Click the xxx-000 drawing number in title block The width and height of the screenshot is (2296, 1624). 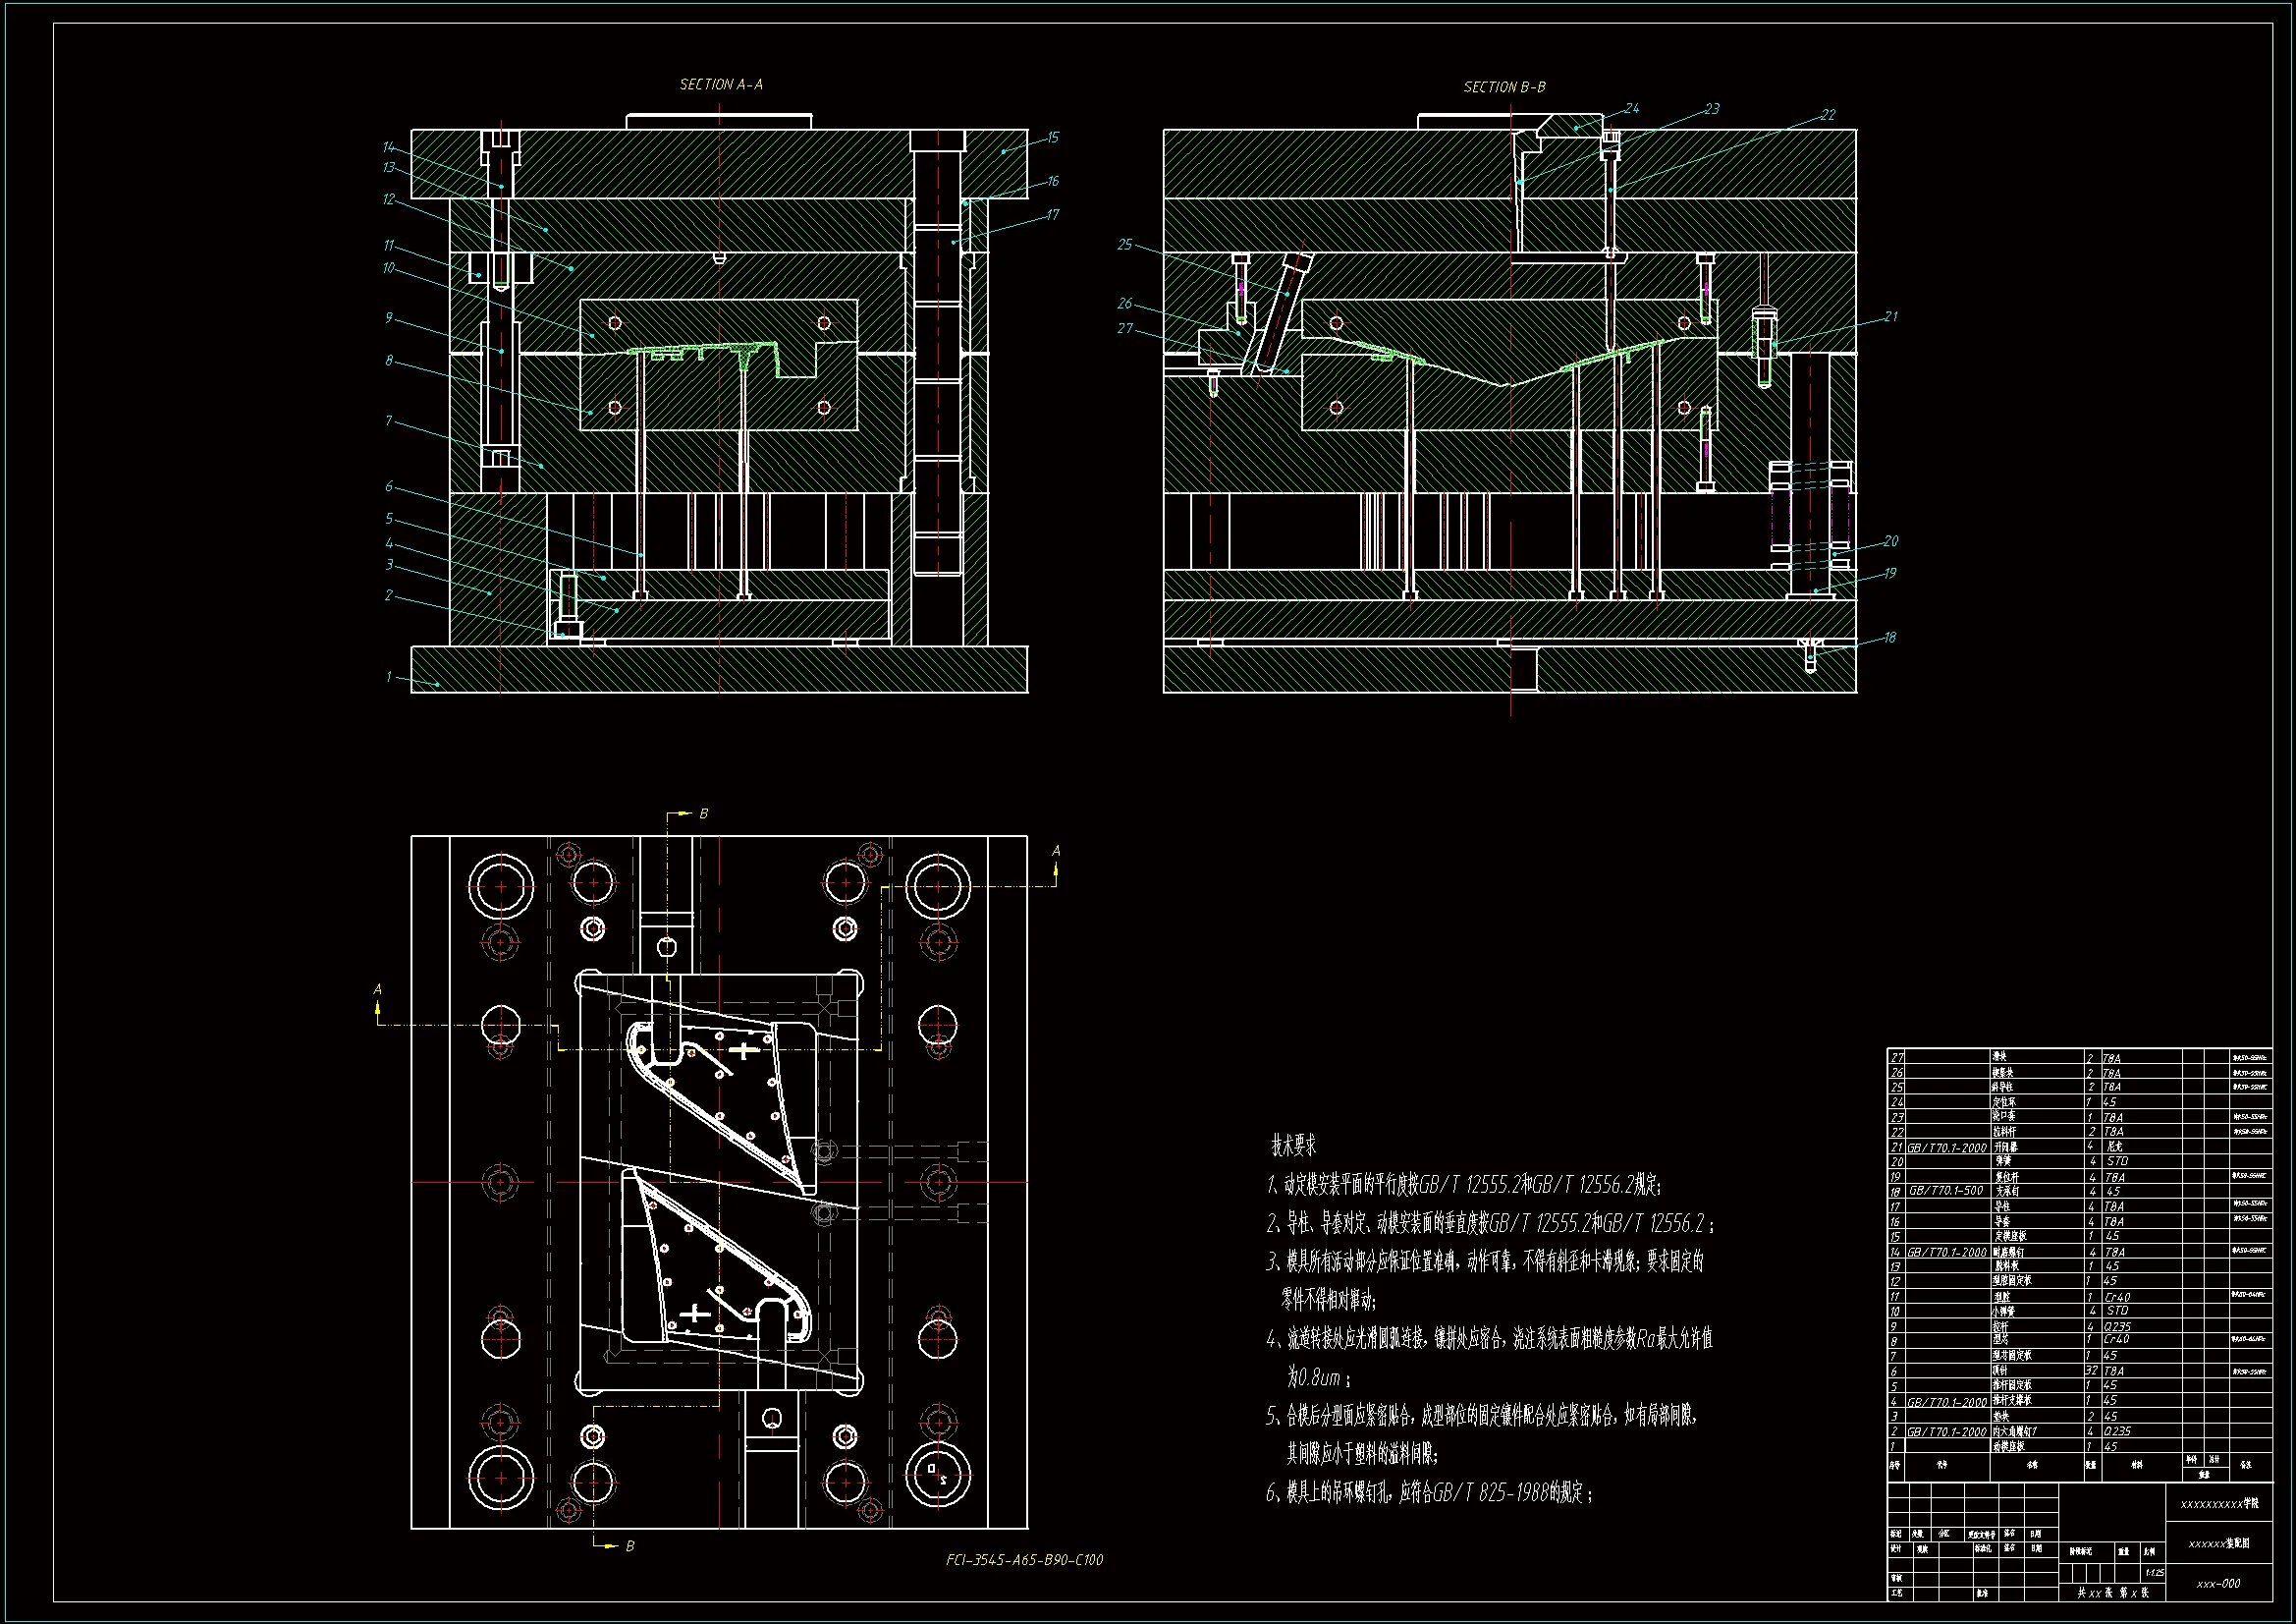pos(2218,1584)
